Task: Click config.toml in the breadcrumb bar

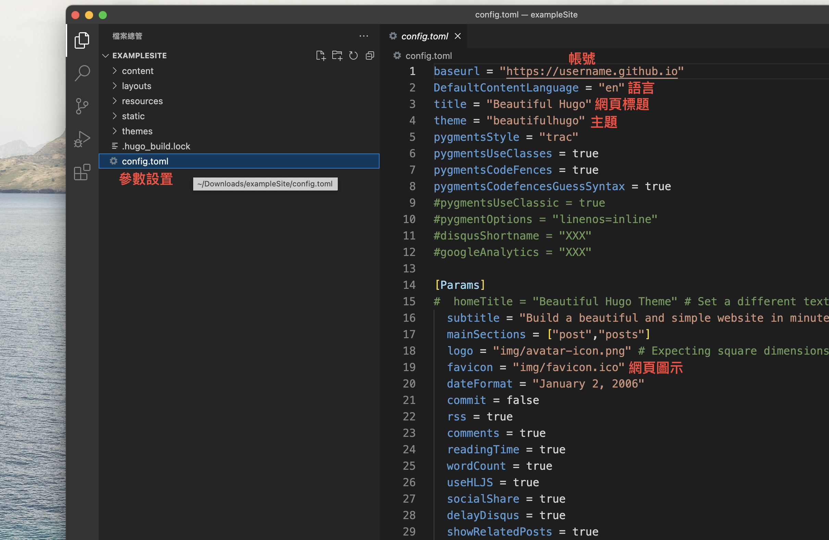Action: coord(429,56)
